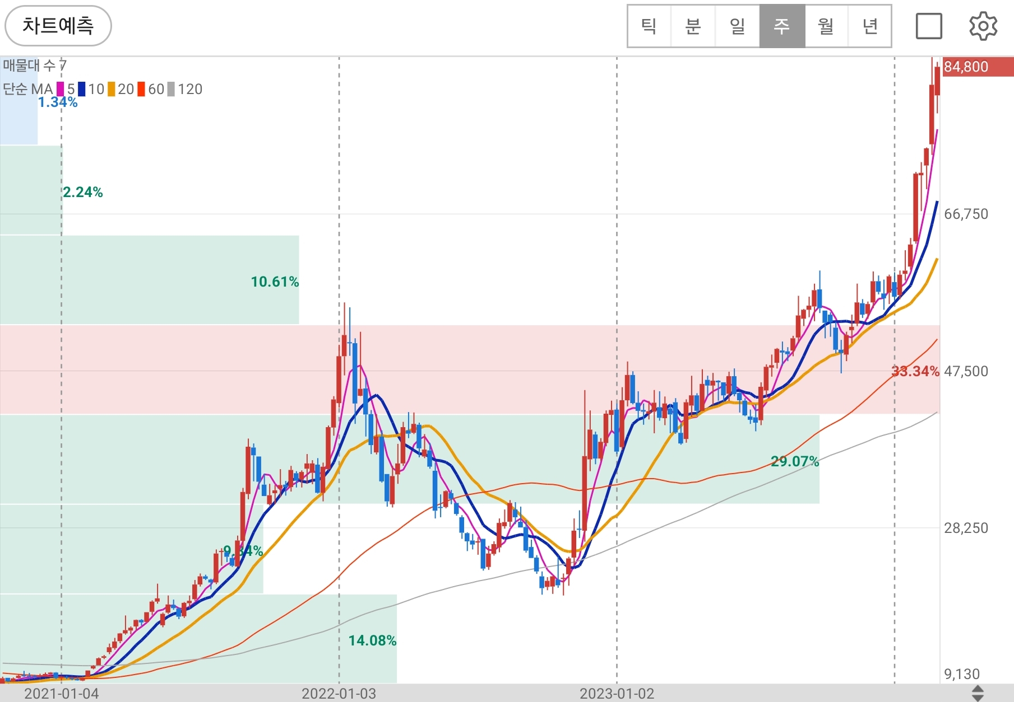Click the 매물대 수 7 label

point(35,65)
